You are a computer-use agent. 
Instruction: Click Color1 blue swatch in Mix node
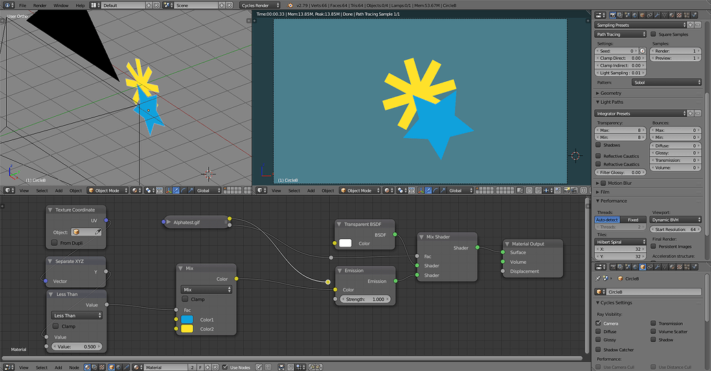point(187,319)
